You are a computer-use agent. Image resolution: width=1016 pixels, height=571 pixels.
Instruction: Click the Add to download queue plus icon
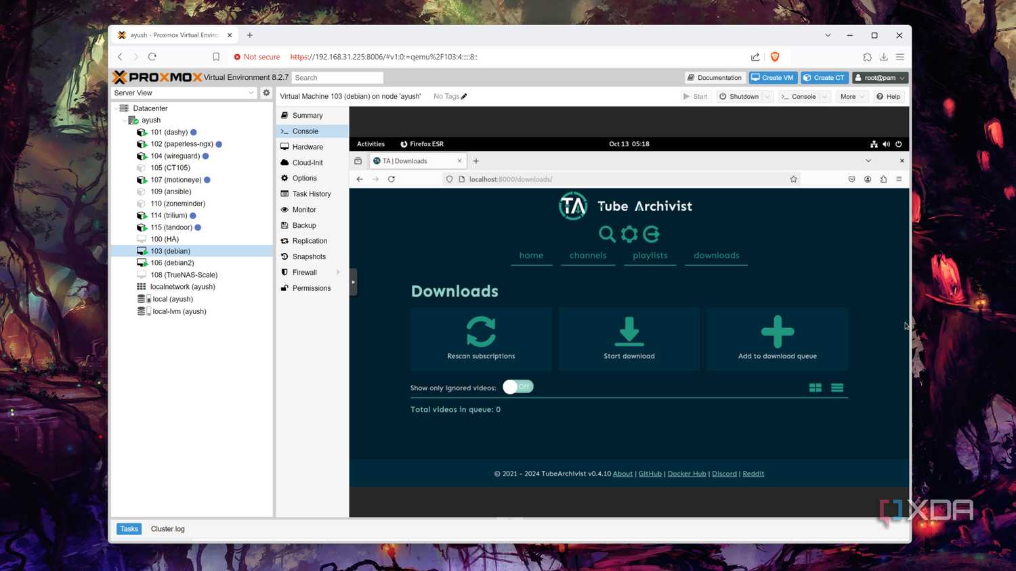[778, 332]
